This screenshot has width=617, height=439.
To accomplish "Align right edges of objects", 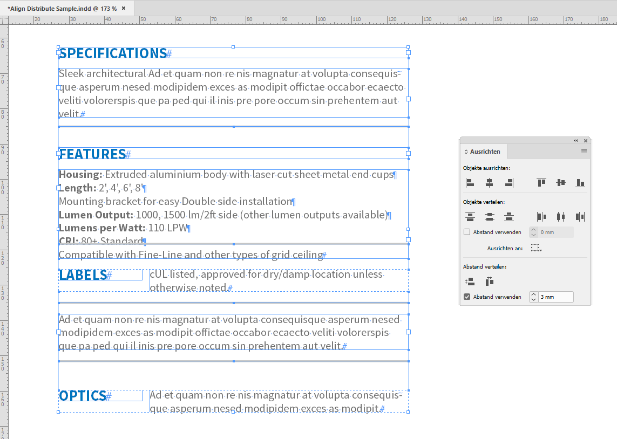I will (x=509, y=183).
